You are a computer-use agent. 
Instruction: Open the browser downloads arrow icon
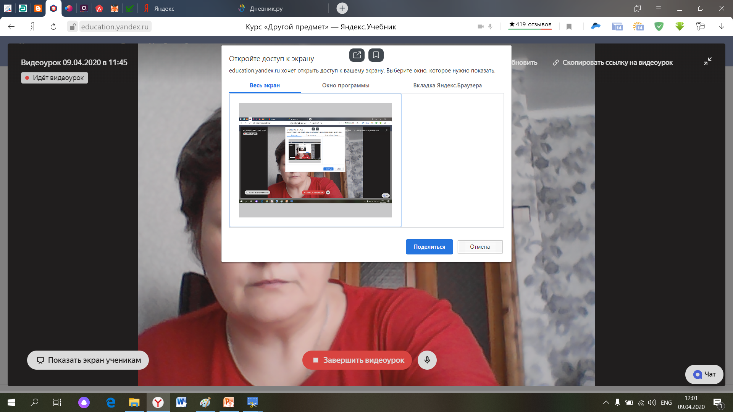[x=721, y=27]
